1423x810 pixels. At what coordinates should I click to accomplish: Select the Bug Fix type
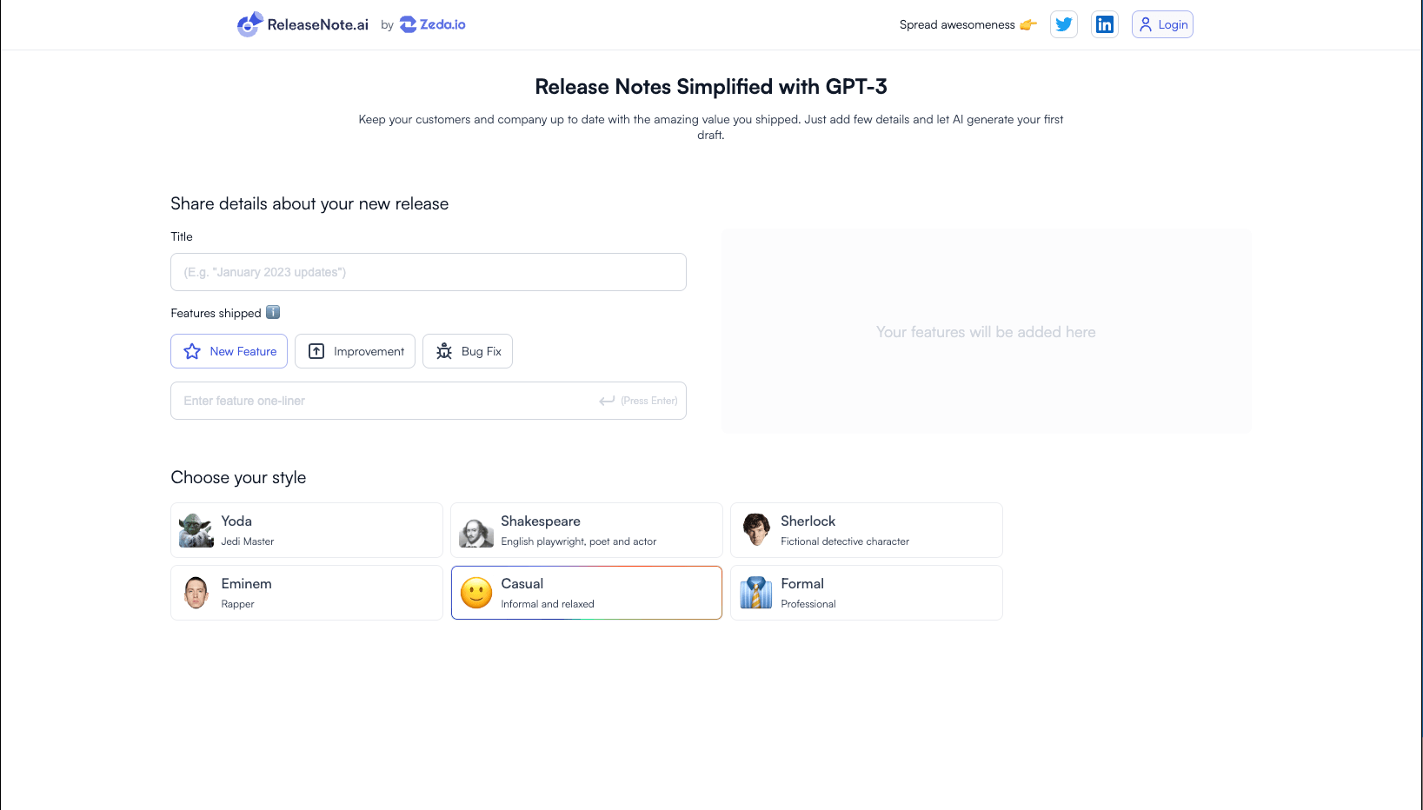468,351
